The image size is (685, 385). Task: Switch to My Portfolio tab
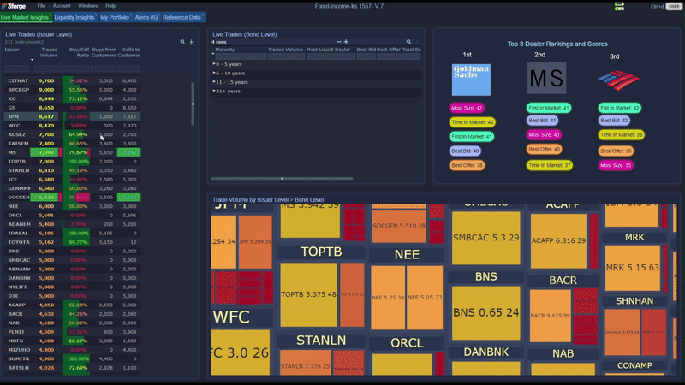coord(116,17)
